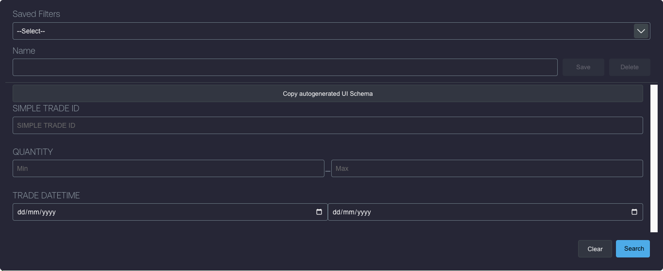Click the end Trade Datetime date field

pyautogui.click(x=475, y=212)
